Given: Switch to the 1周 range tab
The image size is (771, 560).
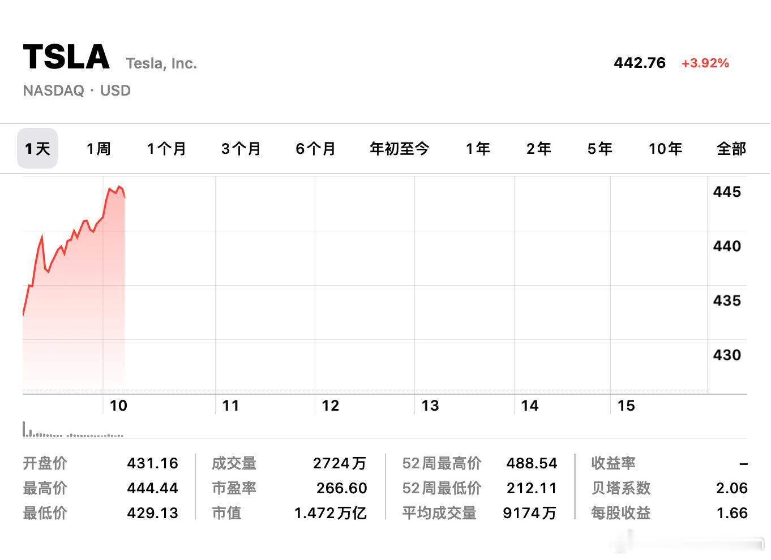Looking at the screenshot, I should tap(98, 149).
